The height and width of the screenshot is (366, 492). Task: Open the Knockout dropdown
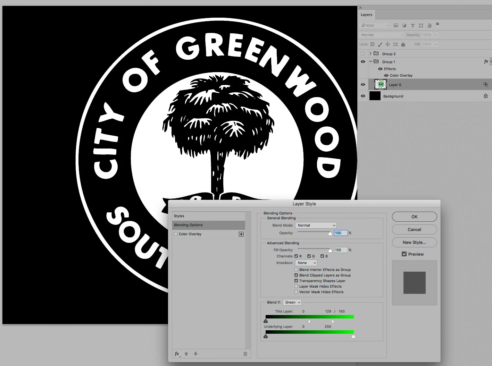point(306,263)
